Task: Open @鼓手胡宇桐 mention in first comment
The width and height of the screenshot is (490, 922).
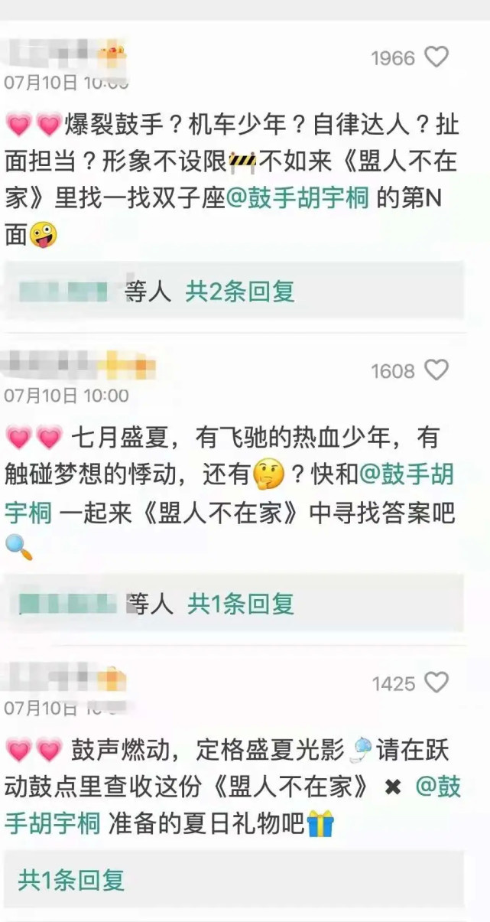Action: tap(298, 198)
